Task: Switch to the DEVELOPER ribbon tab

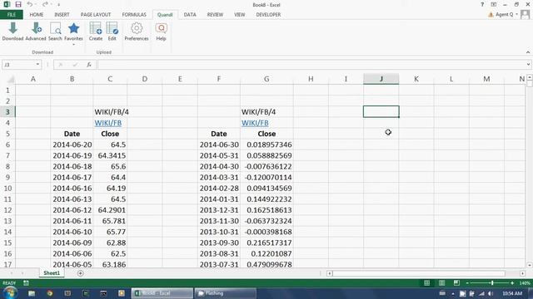Action: point(268,15)
